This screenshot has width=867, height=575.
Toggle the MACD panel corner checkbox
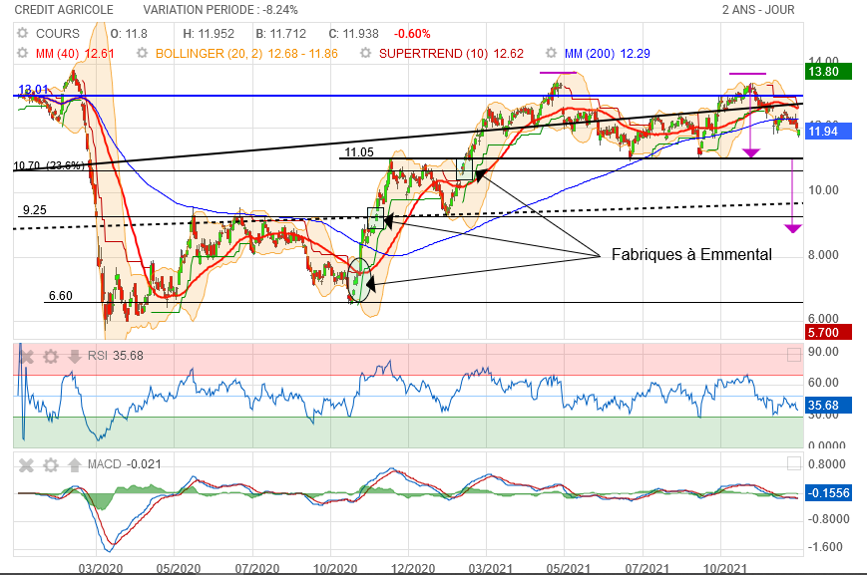click(x=794, y=462)
